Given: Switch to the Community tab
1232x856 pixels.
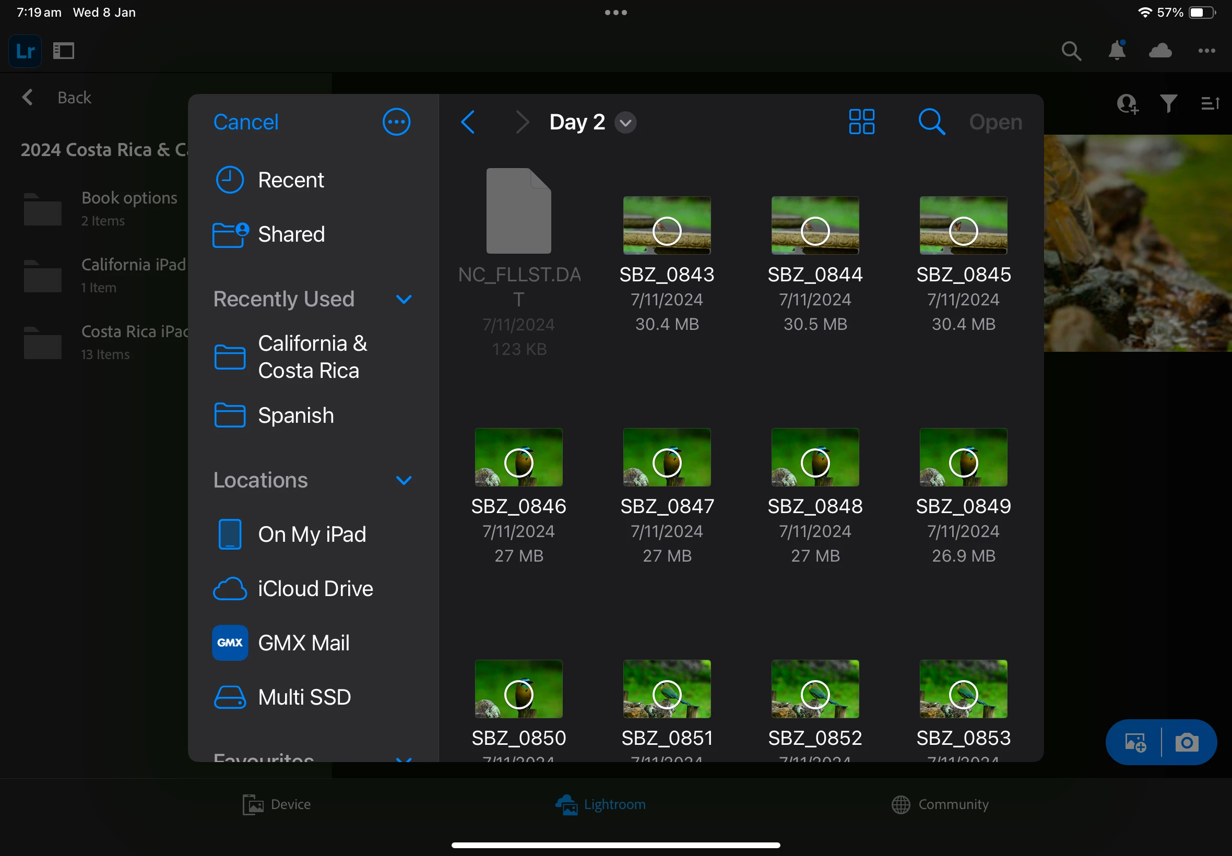Looking at the screenshot, I should coord(940,804).
